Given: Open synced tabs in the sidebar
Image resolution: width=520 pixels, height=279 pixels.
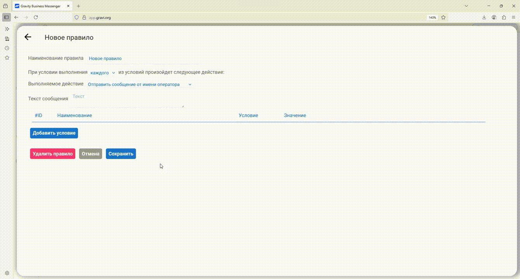Looking at the screenshot, I should pyautogui.click(x=7, y=39).
